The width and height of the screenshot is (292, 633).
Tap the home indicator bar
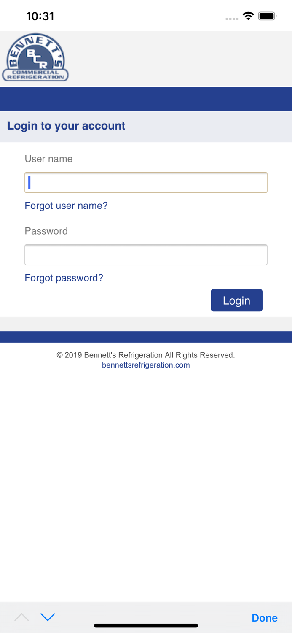pos(146,625)
